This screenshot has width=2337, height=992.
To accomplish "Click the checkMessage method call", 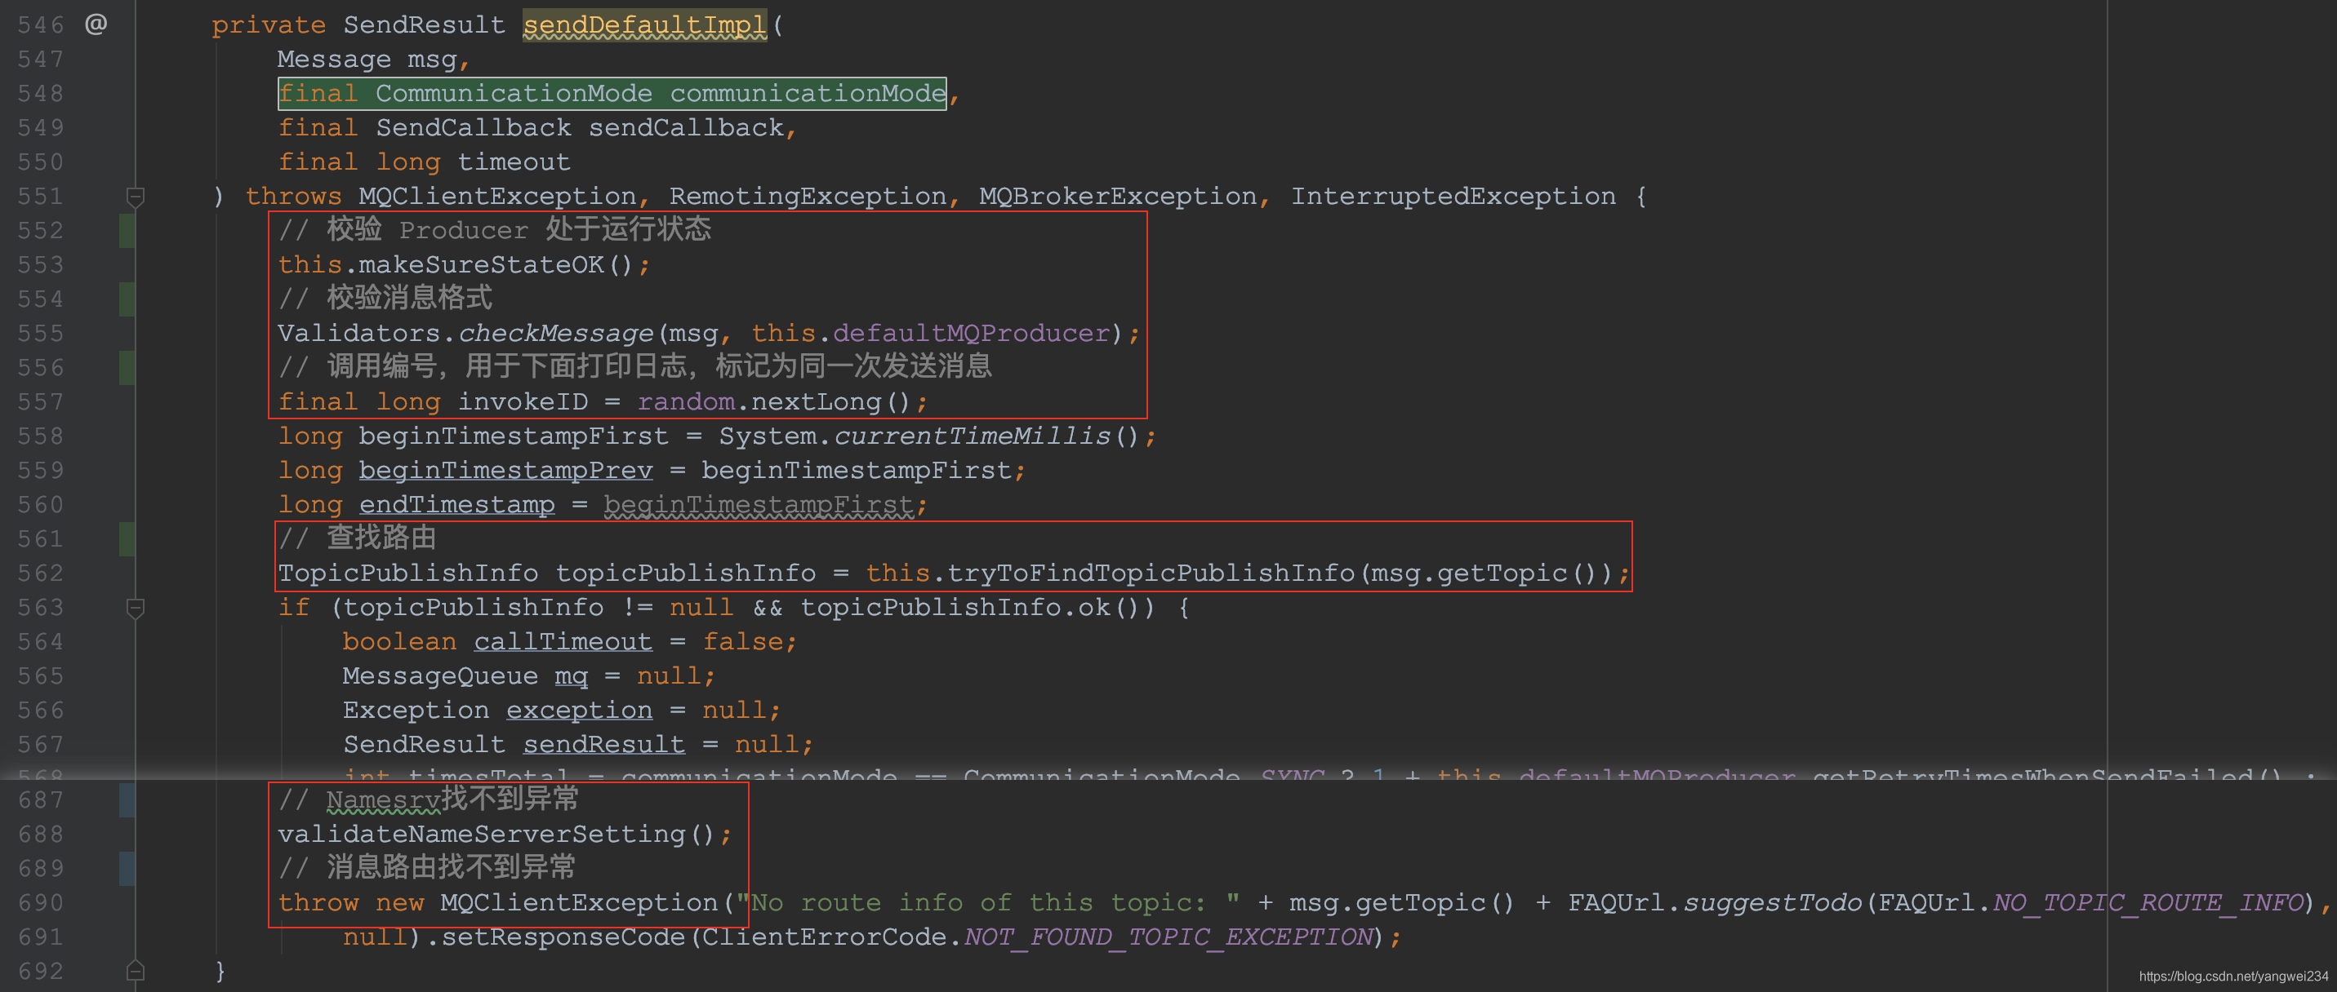I will point(555,334).
